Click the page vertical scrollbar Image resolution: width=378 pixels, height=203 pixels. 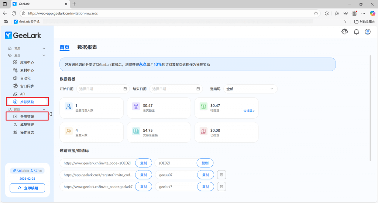tap(370, 107)
